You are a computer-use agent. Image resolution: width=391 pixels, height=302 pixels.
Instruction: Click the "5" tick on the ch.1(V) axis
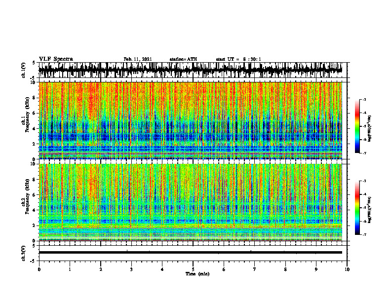point(34,63)
